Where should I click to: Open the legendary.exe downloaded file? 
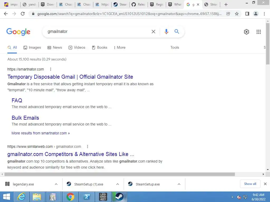tap(23, 184)
